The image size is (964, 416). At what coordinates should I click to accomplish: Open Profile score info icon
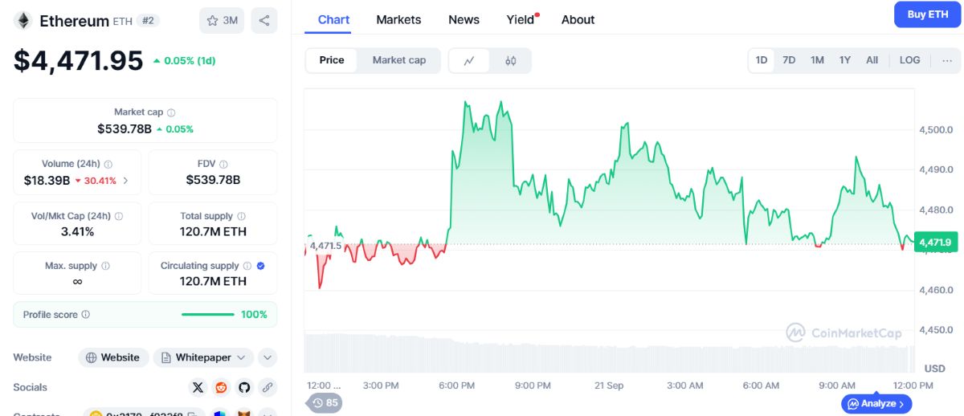pyautogui.click(x=86, y=315)
